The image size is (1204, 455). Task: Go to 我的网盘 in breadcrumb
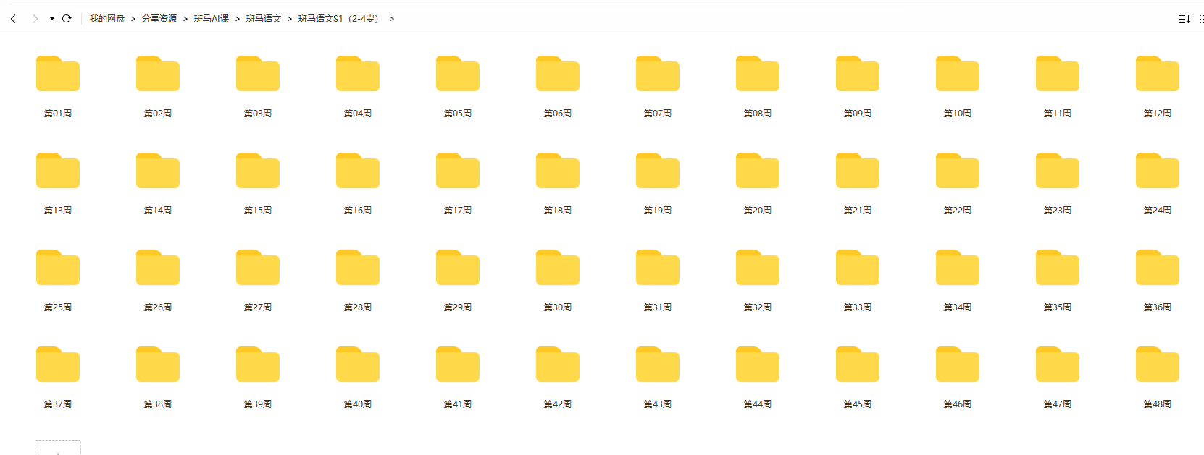point(107,19)
